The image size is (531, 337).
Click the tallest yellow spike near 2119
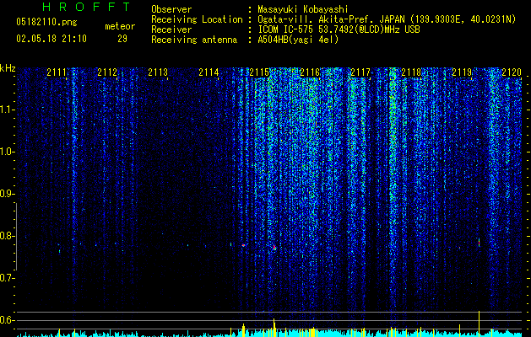pos(479,324)
